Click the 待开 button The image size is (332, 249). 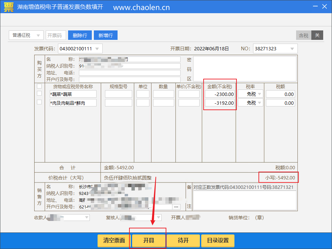pos(183,240)
